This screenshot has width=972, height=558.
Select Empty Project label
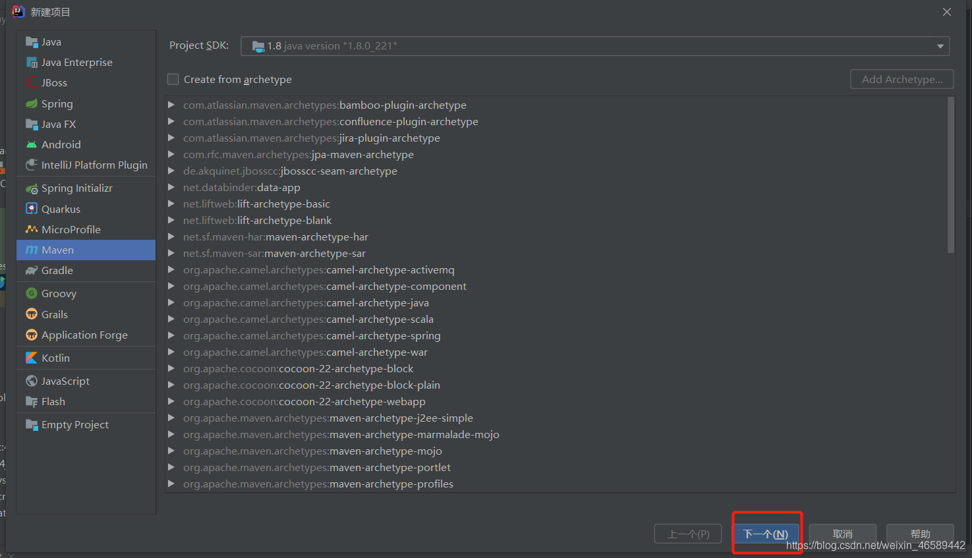click(x=75, y=425)
